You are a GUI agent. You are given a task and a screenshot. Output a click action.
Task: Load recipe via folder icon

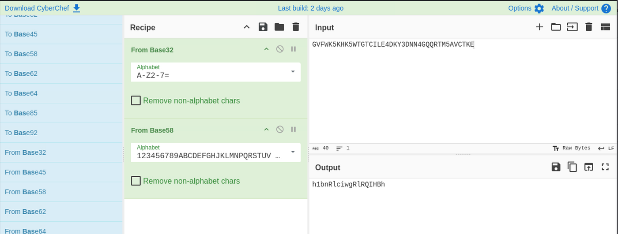point(279,27)
